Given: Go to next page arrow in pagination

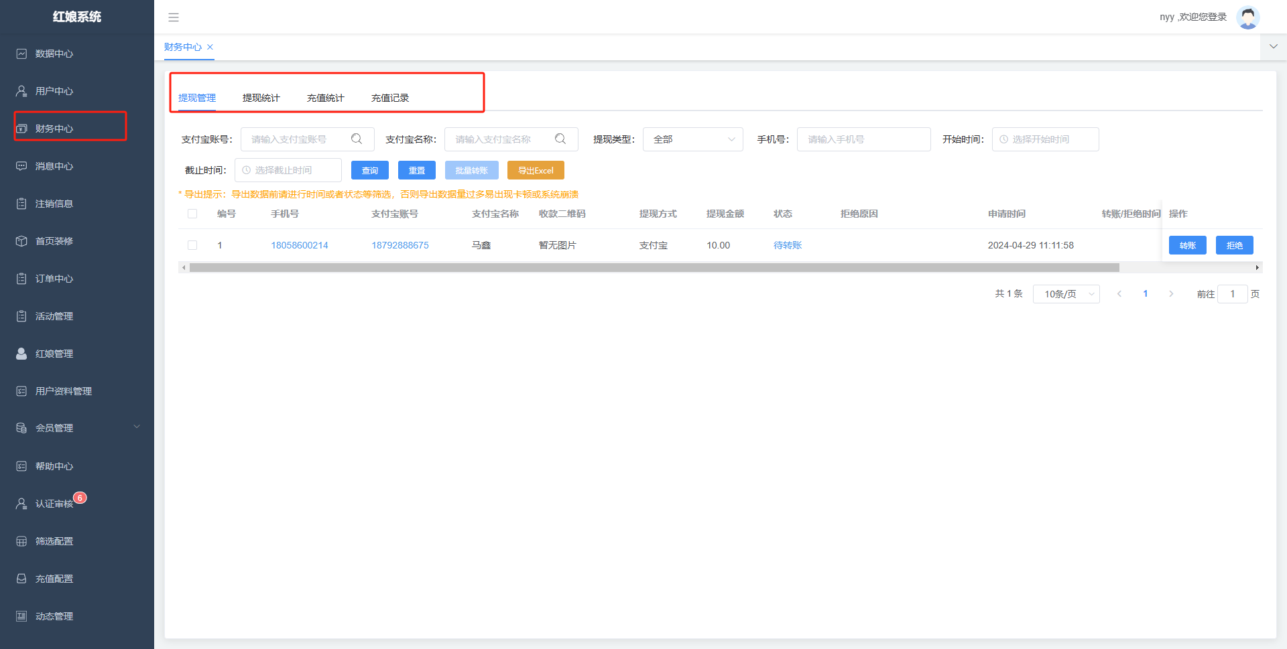Looking at the screenshot, I should [1171, 294].
